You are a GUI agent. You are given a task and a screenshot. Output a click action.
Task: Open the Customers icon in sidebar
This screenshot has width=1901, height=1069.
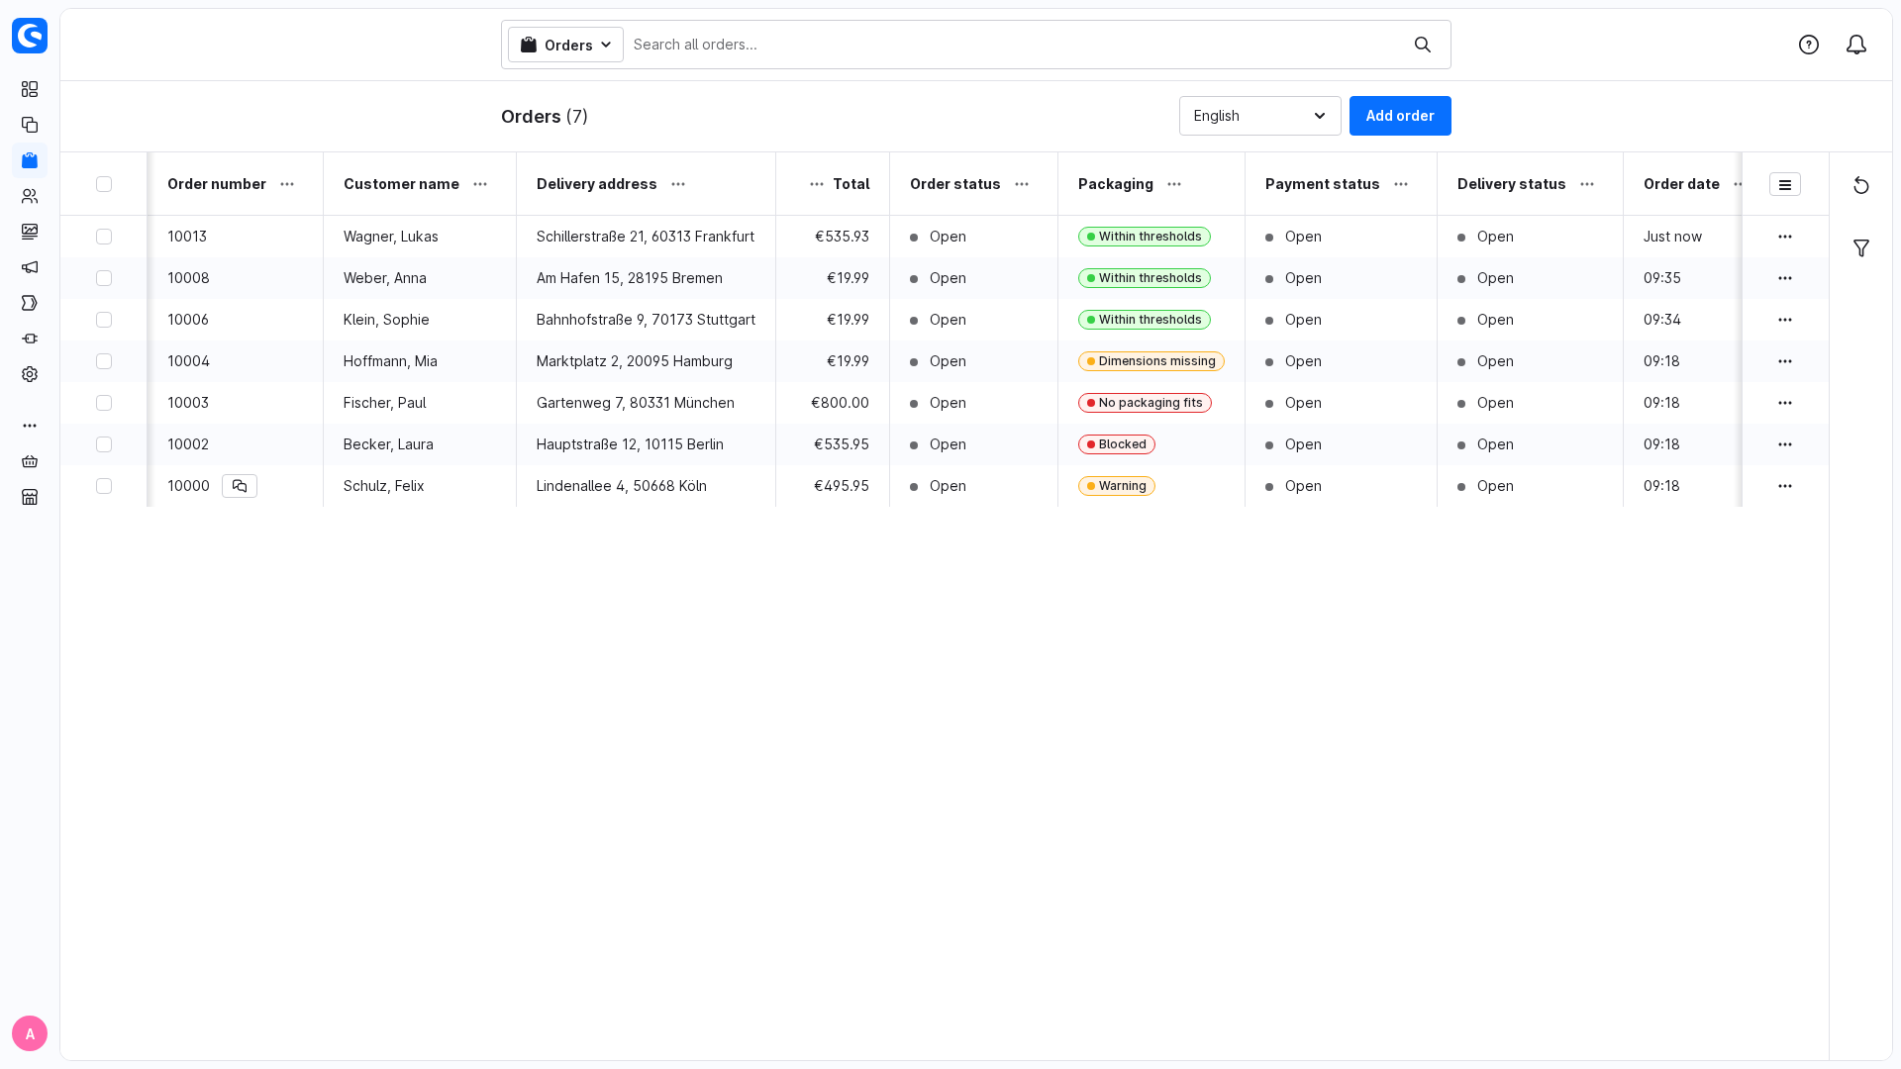pyautogui.click(x=30, y=196)
